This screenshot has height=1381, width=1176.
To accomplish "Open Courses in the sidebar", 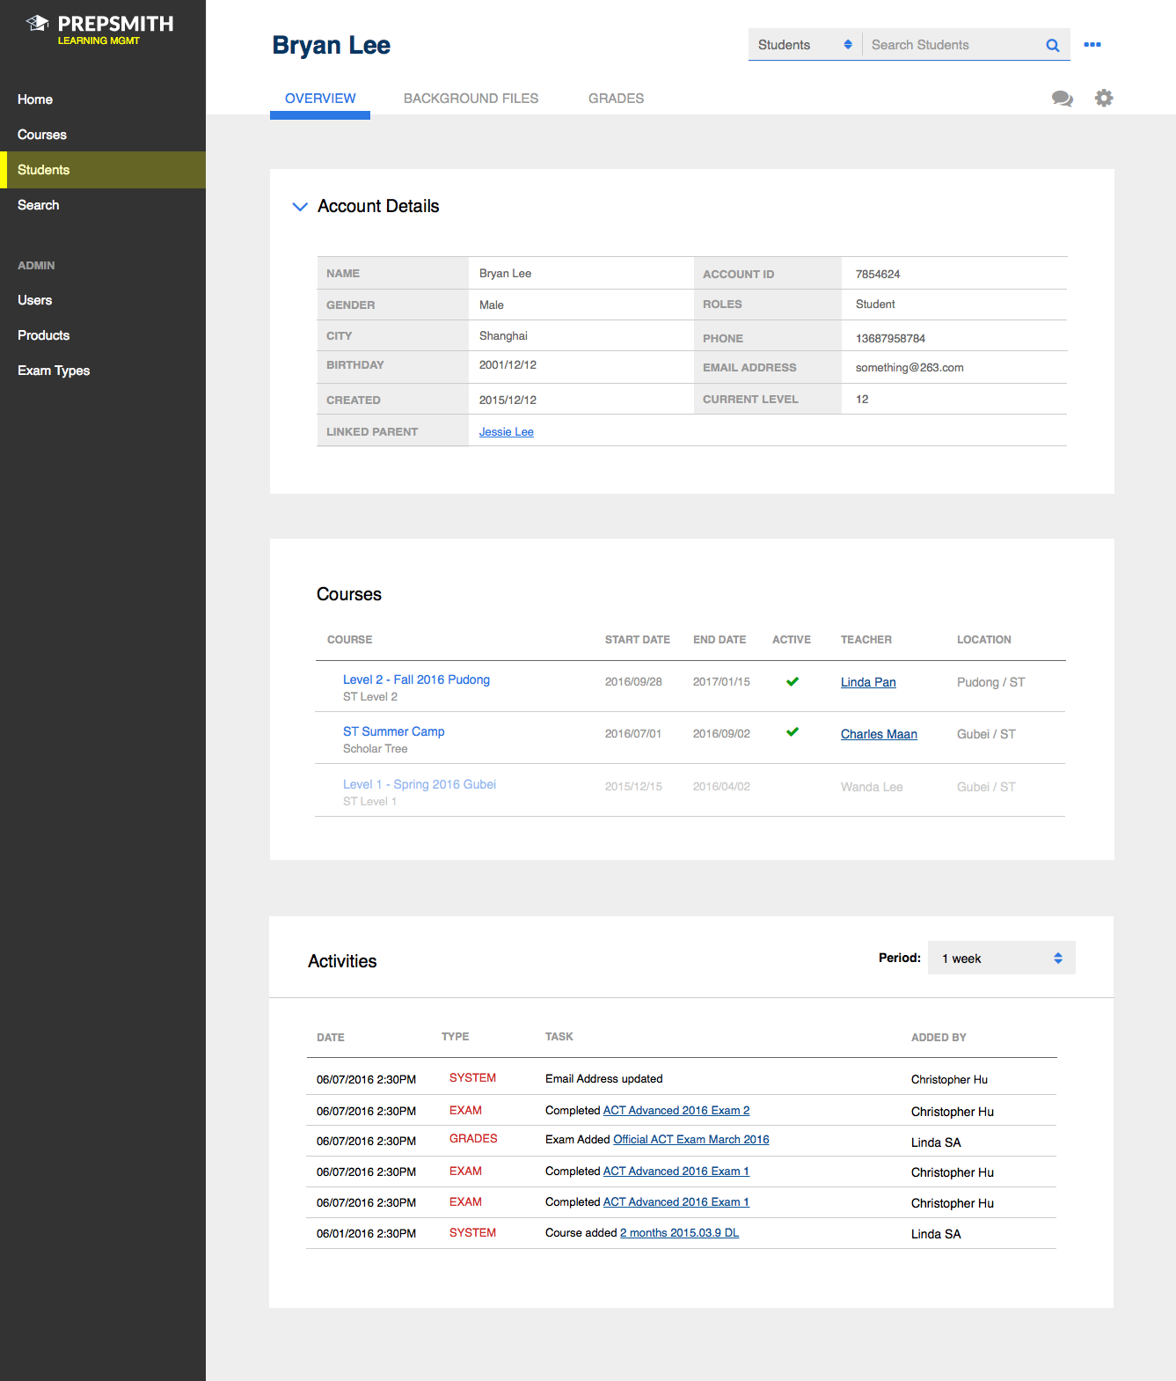I will 42,135.
